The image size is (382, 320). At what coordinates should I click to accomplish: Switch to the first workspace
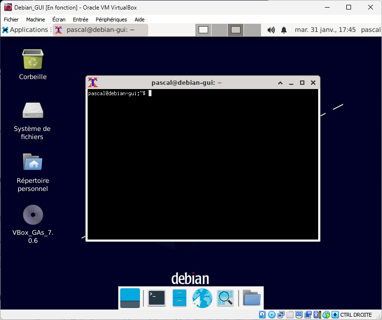coord(203,30)
